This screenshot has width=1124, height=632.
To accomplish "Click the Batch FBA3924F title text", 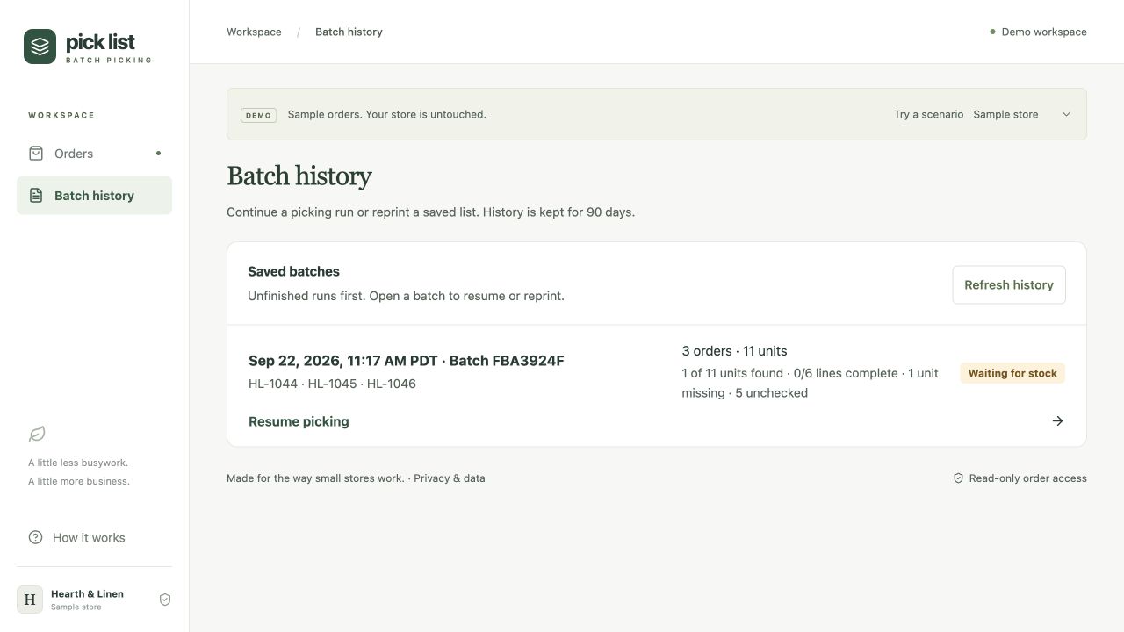I will [407, 361].
